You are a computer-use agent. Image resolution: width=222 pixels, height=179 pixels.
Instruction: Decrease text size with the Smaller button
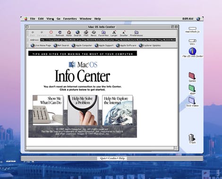[124, 33]
